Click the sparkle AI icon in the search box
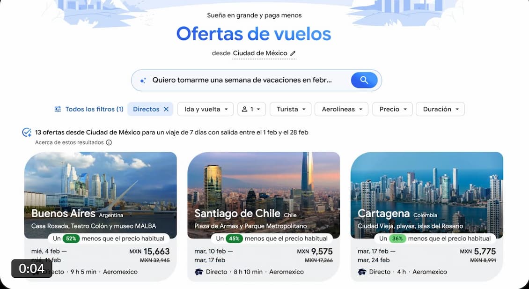Screen dimensions: 529x289 coord(143,81)
